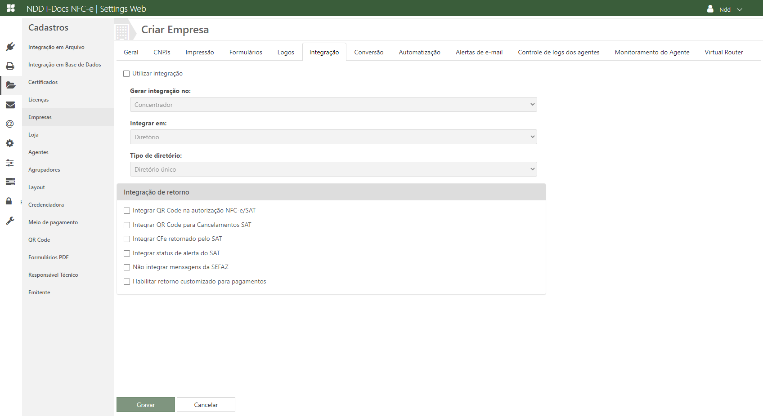Enable the Utilizar integração checkbox
This screenshot has height=416, width=763.
(126, 74)
